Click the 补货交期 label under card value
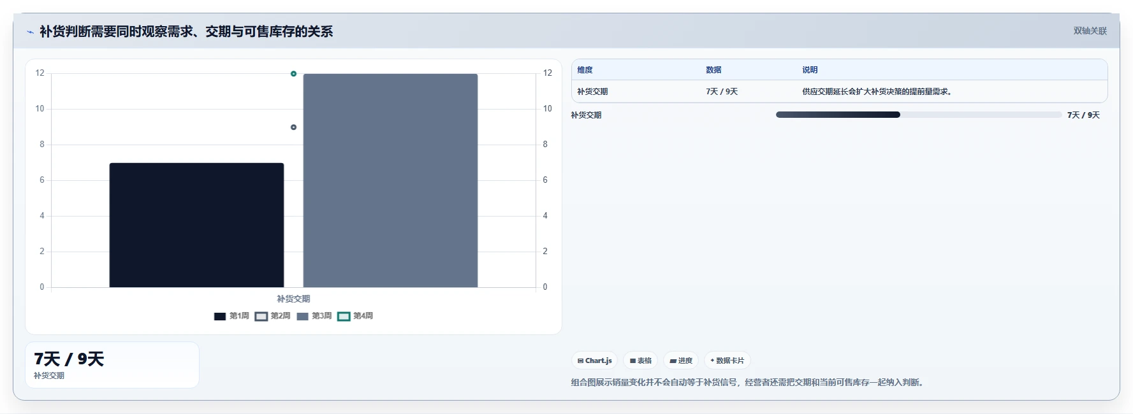Viewport: 1133px width, 414px height. click(49, 376)
